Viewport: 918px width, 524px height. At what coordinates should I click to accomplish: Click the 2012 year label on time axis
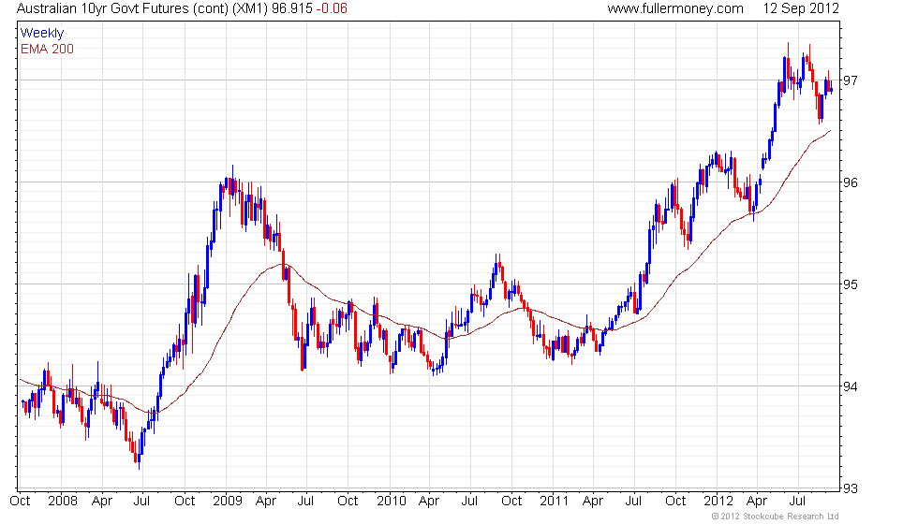pos(718,502)
